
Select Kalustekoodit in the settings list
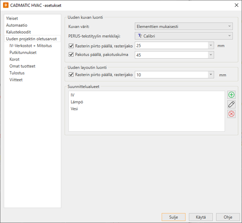point(18,32)
